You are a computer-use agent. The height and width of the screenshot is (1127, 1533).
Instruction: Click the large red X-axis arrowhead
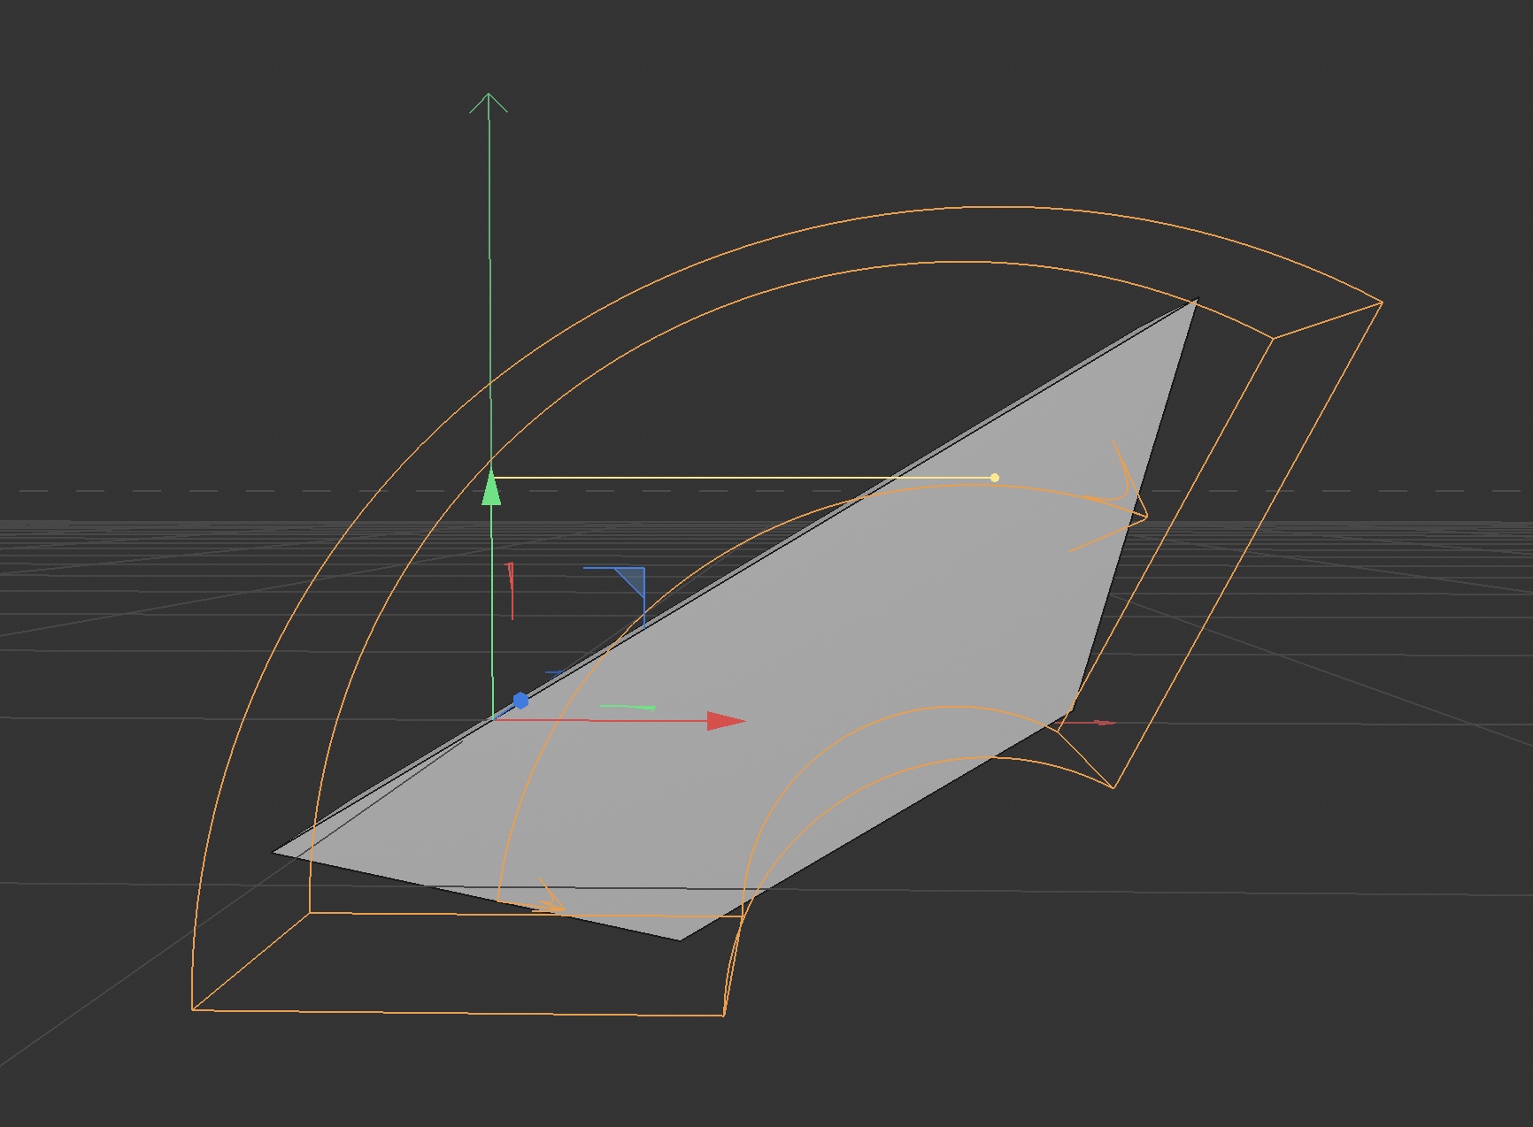pyautogui.click(x=726, y=721)
